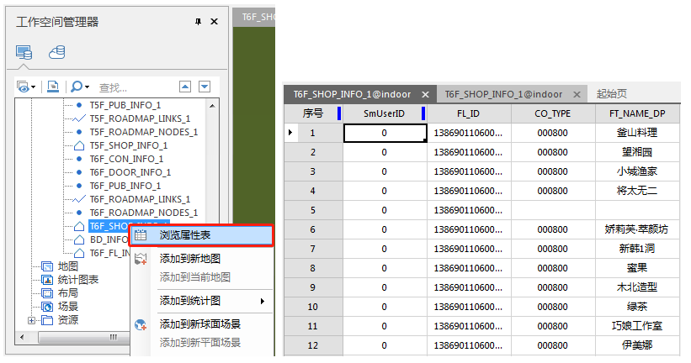Select the 统计图表 tree node

click(77, 280)
